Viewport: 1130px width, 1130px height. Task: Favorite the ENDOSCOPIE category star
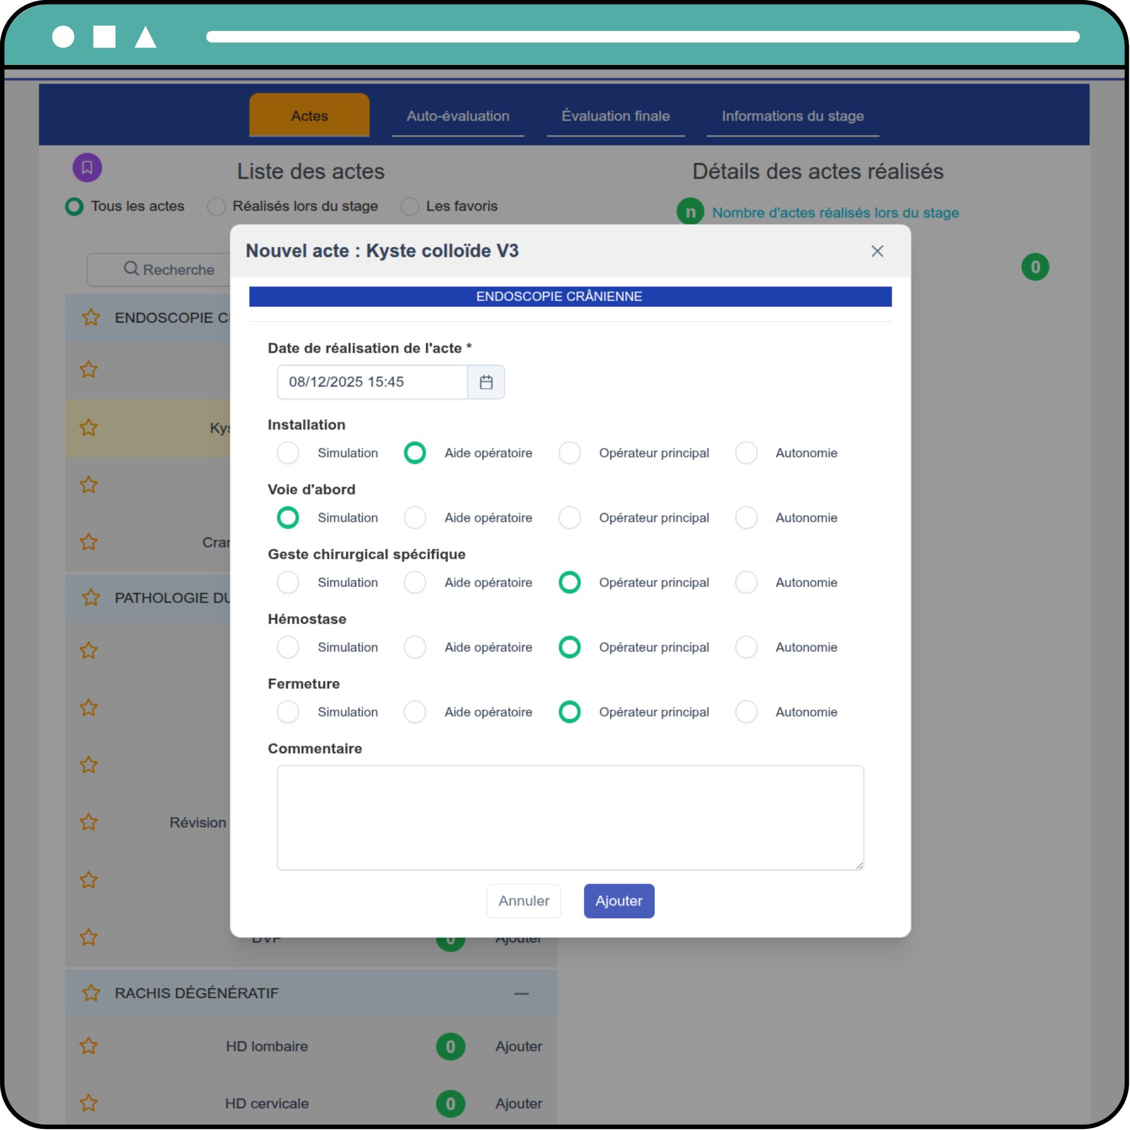click(x=90, y=318)
